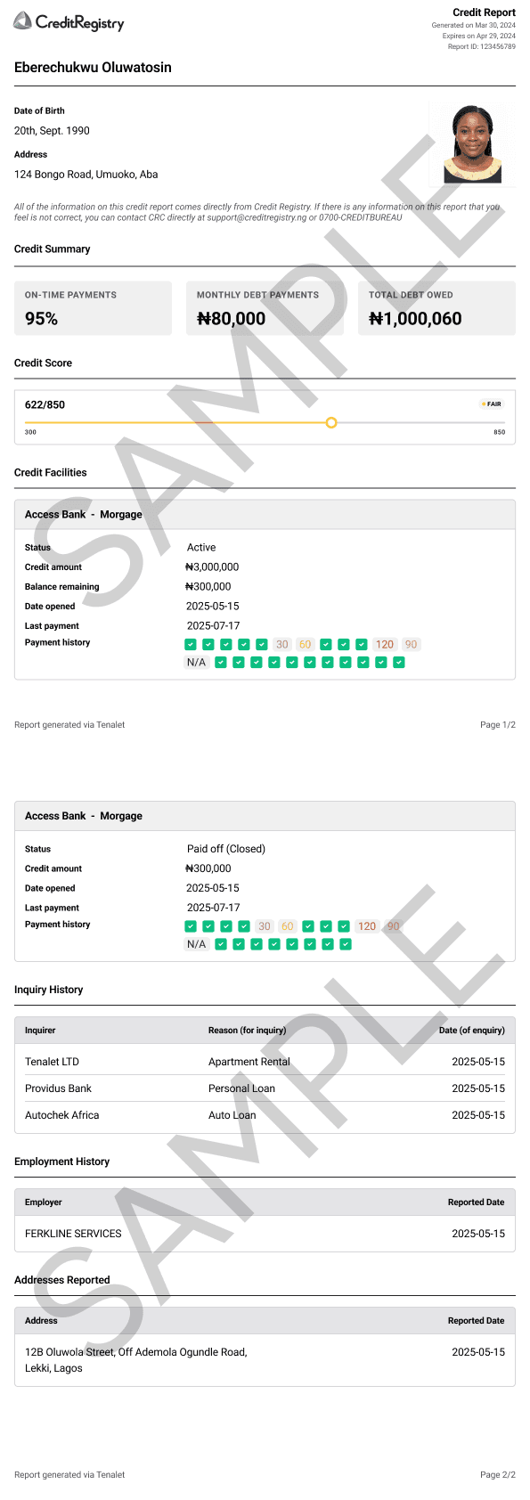The width and height of the screenshot is (530, 1500).
Task: Click the 'Credit Summary' heading
Action: click(x=53, y=249)
